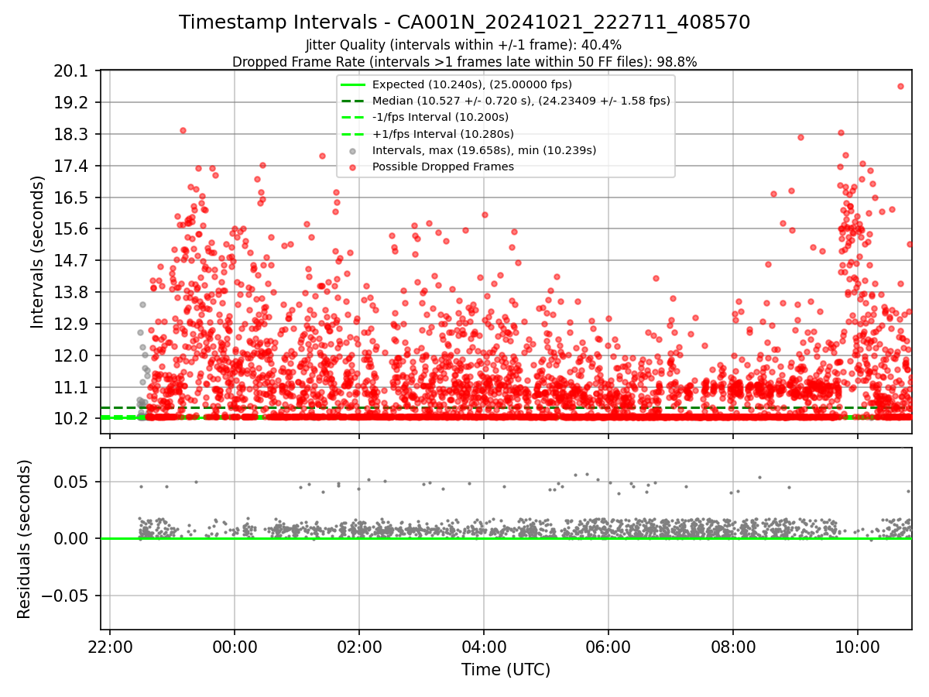Image resolution: width=929 pixels, height=697 pixels.
Task: Click the 'Time (UTC)' x-axis label
Action: 506,670
